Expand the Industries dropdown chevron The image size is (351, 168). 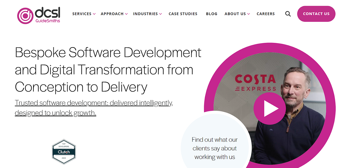tap(160, 14)
